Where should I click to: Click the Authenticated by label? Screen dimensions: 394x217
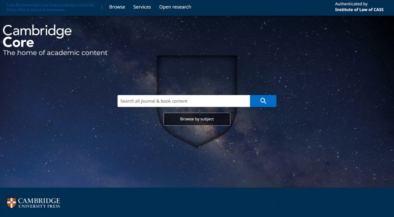point(351,4)
